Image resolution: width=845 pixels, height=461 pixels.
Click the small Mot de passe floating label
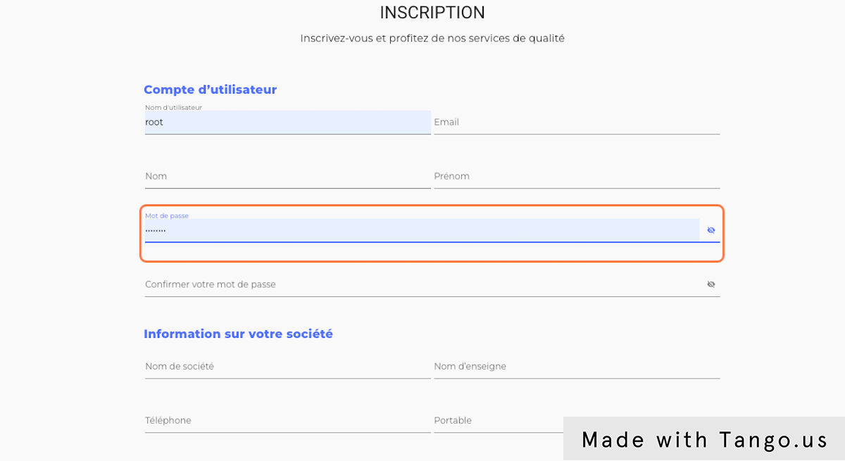[167, 215]
